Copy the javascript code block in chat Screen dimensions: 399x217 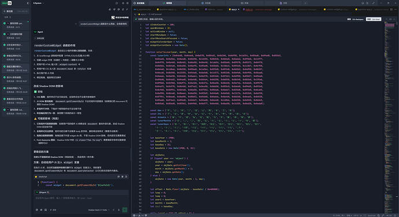pyautogui.click(x=119, y=176)
